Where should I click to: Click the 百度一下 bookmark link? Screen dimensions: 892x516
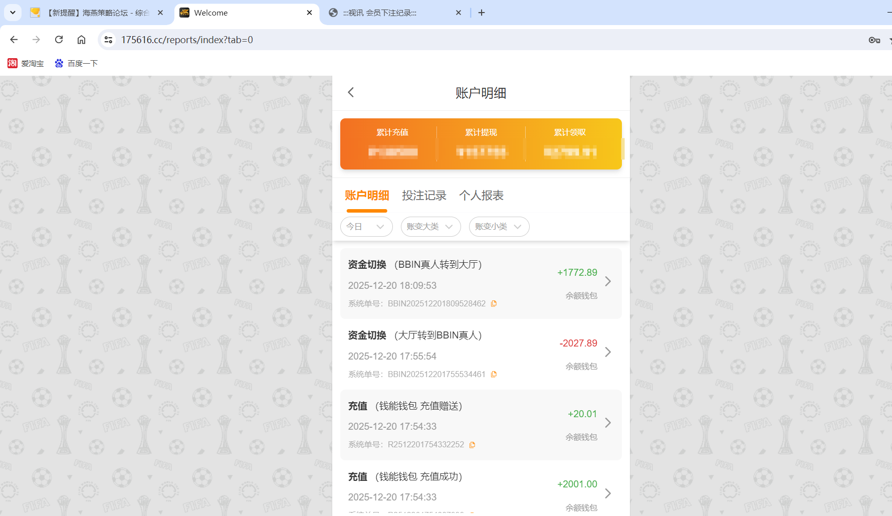[x=82, y=63]
